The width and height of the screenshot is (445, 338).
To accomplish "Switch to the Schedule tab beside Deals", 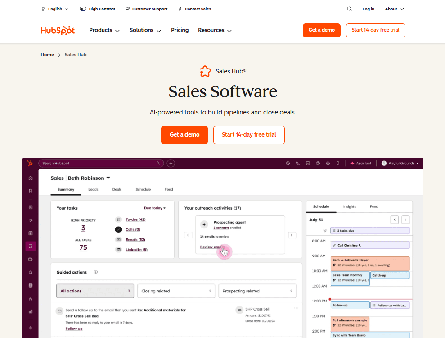I will pyautogui.click(x=143, y=189).
